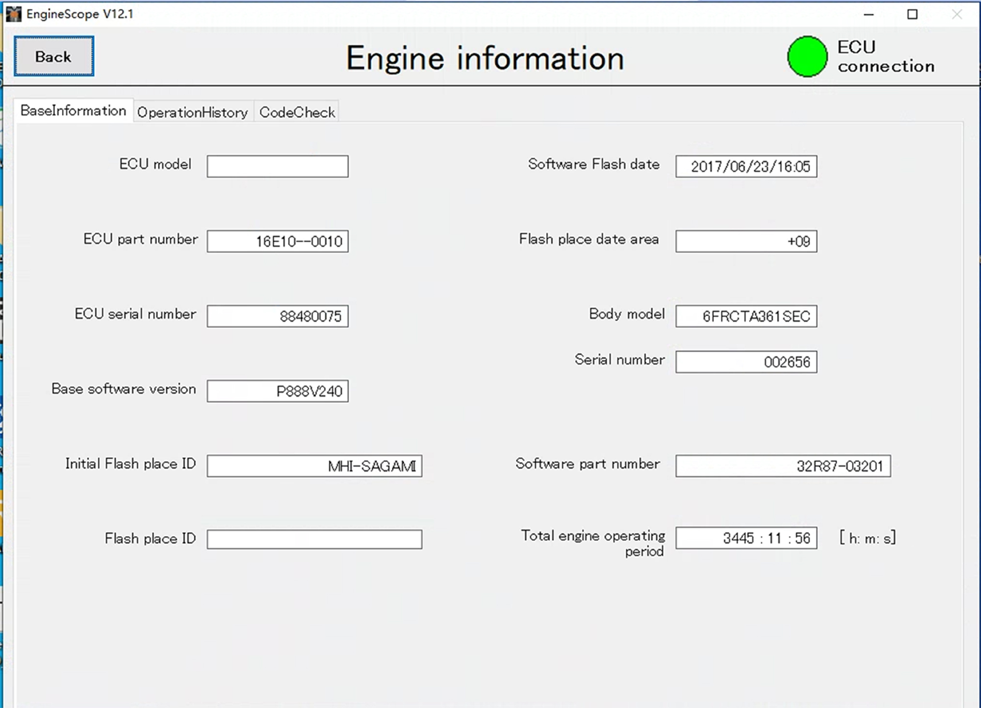
Task: Click the empty Flash place ID field
Action: click(314, 539)
